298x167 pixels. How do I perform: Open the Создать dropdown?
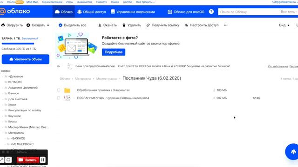coord(38,25)
